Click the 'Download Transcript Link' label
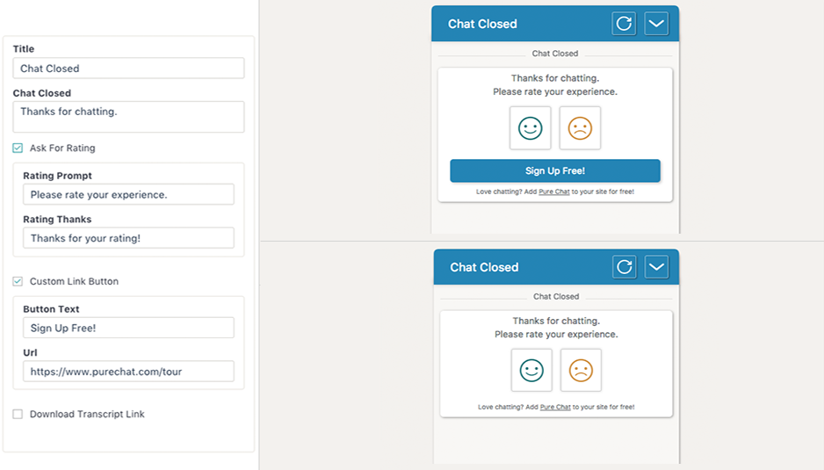 coord(87,415)
